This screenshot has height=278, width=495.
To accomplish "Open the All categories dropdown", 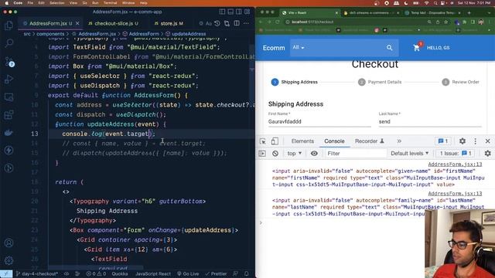I will point(298,47).
